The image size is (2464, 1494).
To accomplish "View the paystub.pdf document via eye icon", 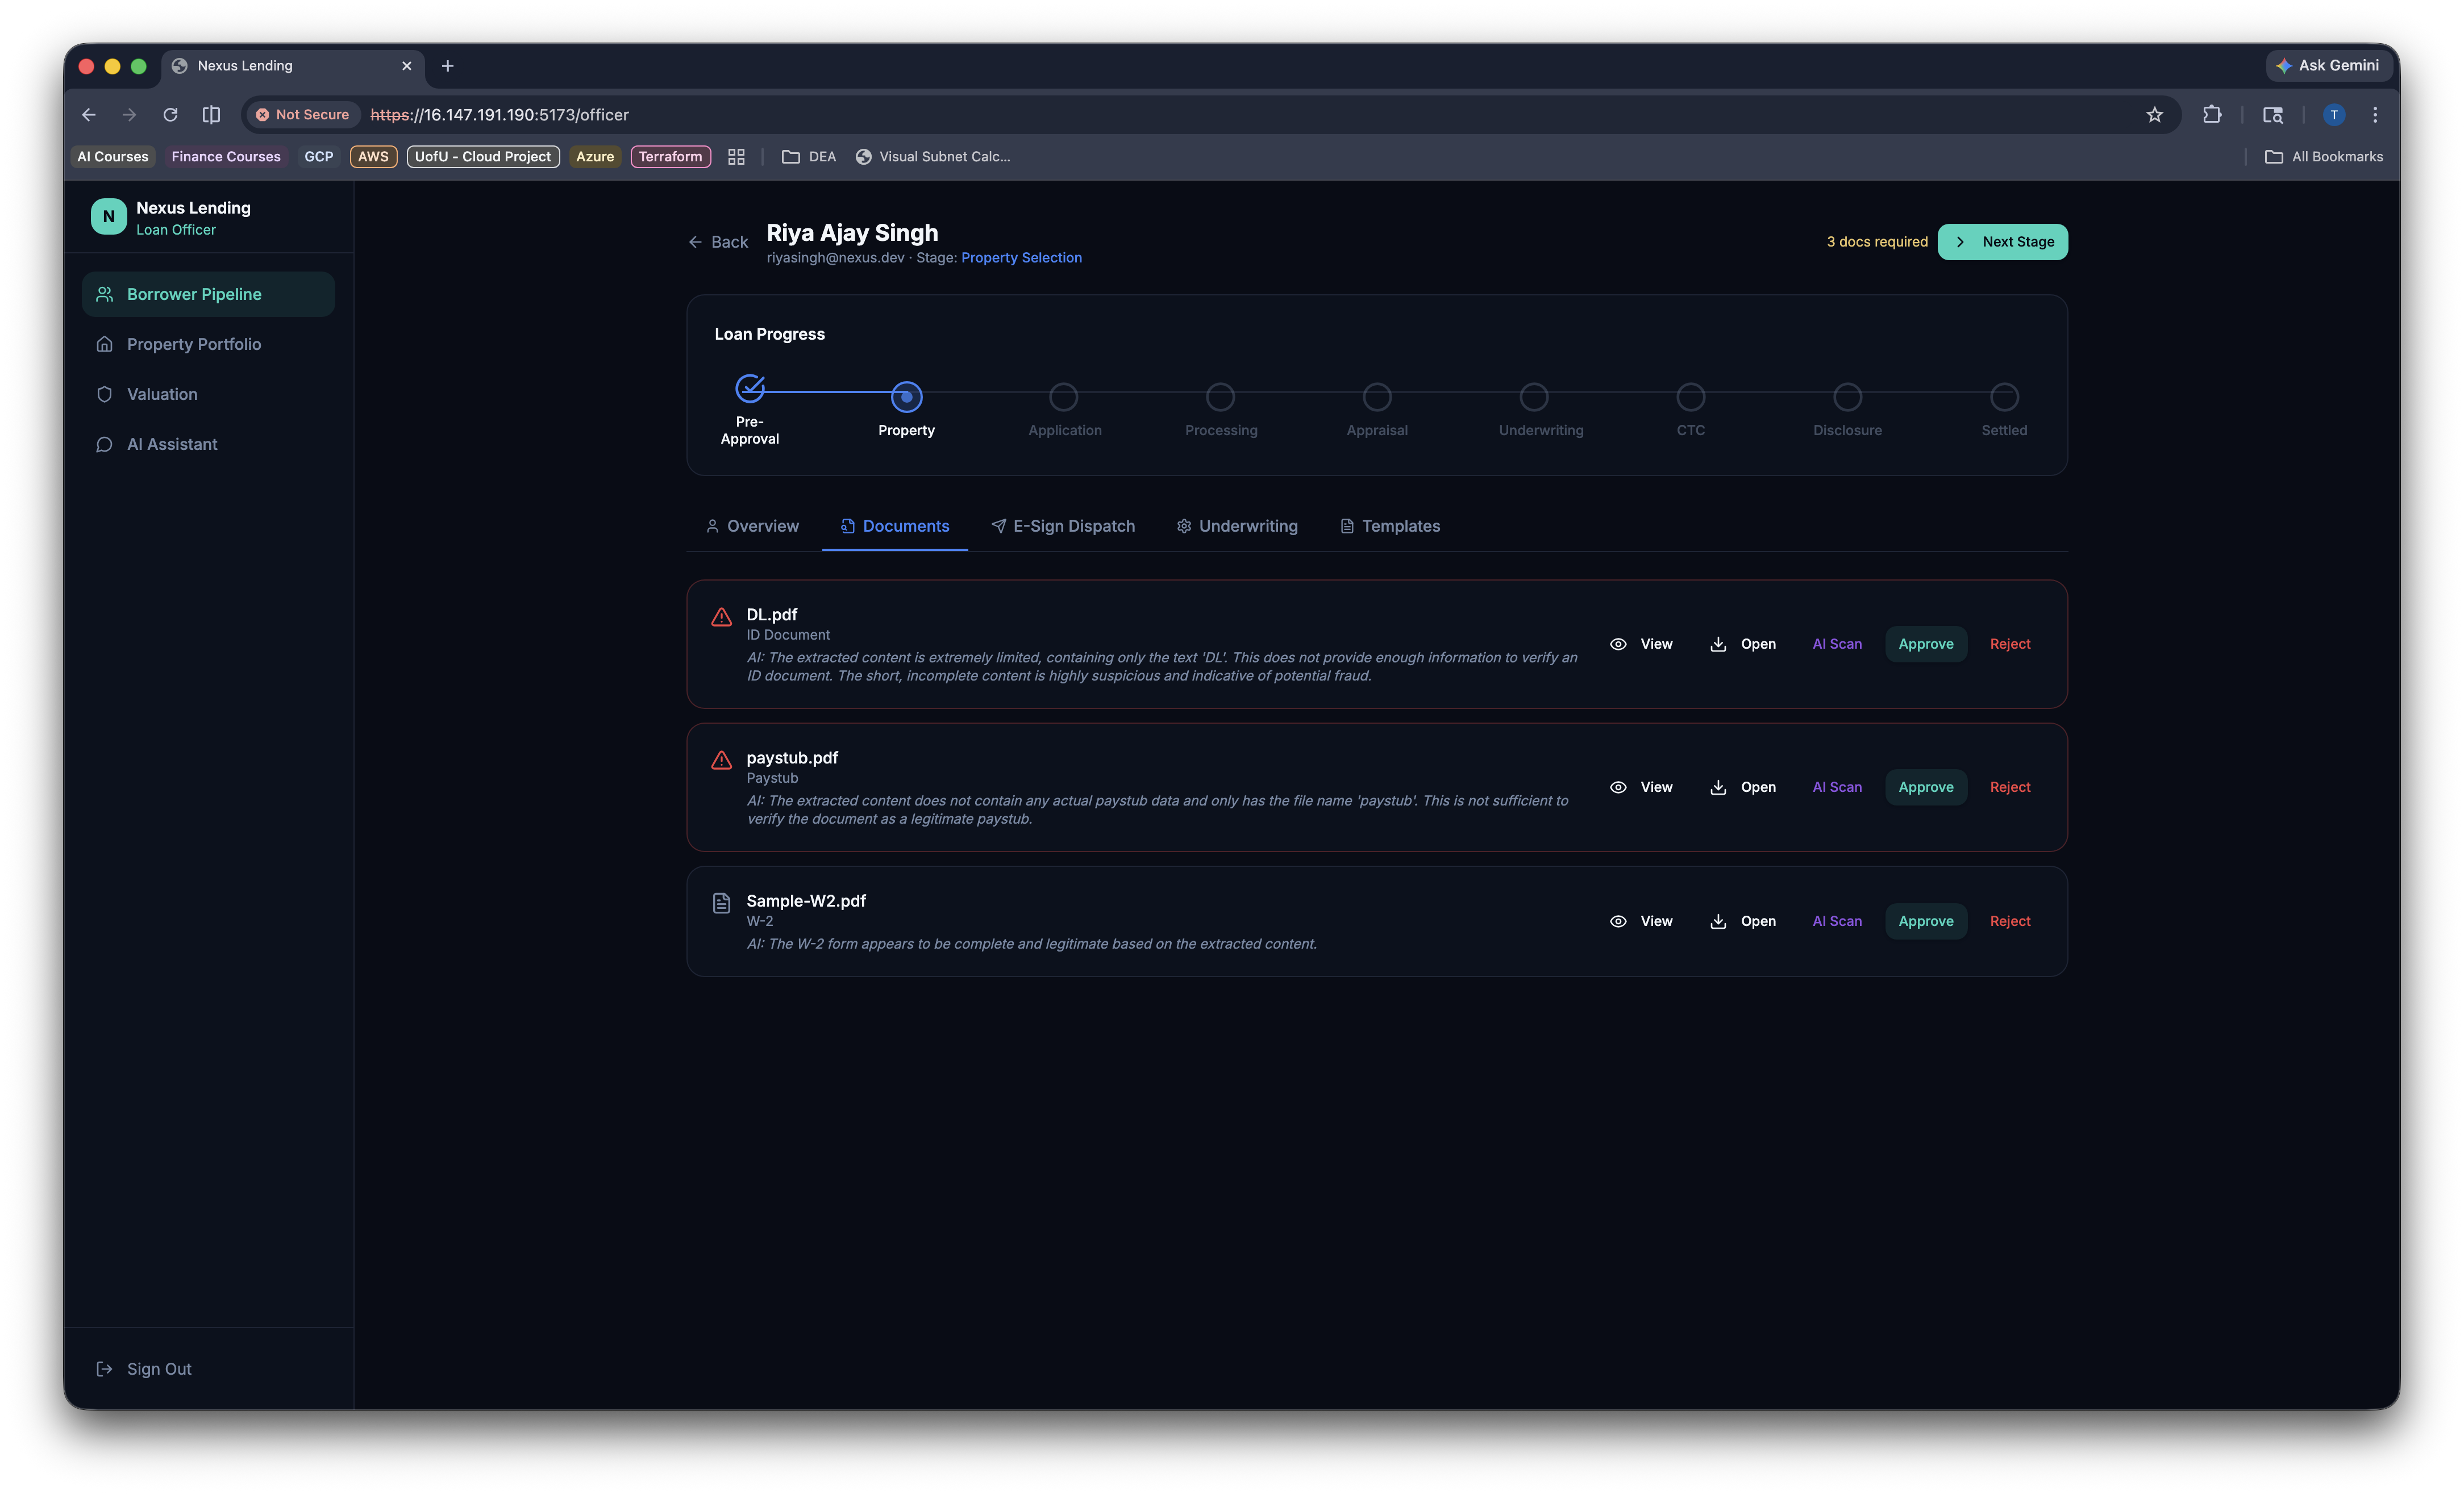I will [x=1618, y=786].
